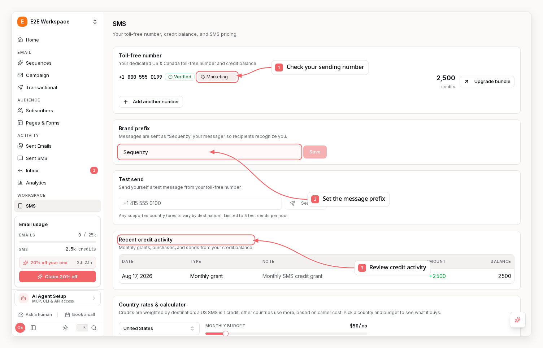Click the Aug 17, 2026 date cell
This screenshot has width=543, height=348.
point(137,276)
